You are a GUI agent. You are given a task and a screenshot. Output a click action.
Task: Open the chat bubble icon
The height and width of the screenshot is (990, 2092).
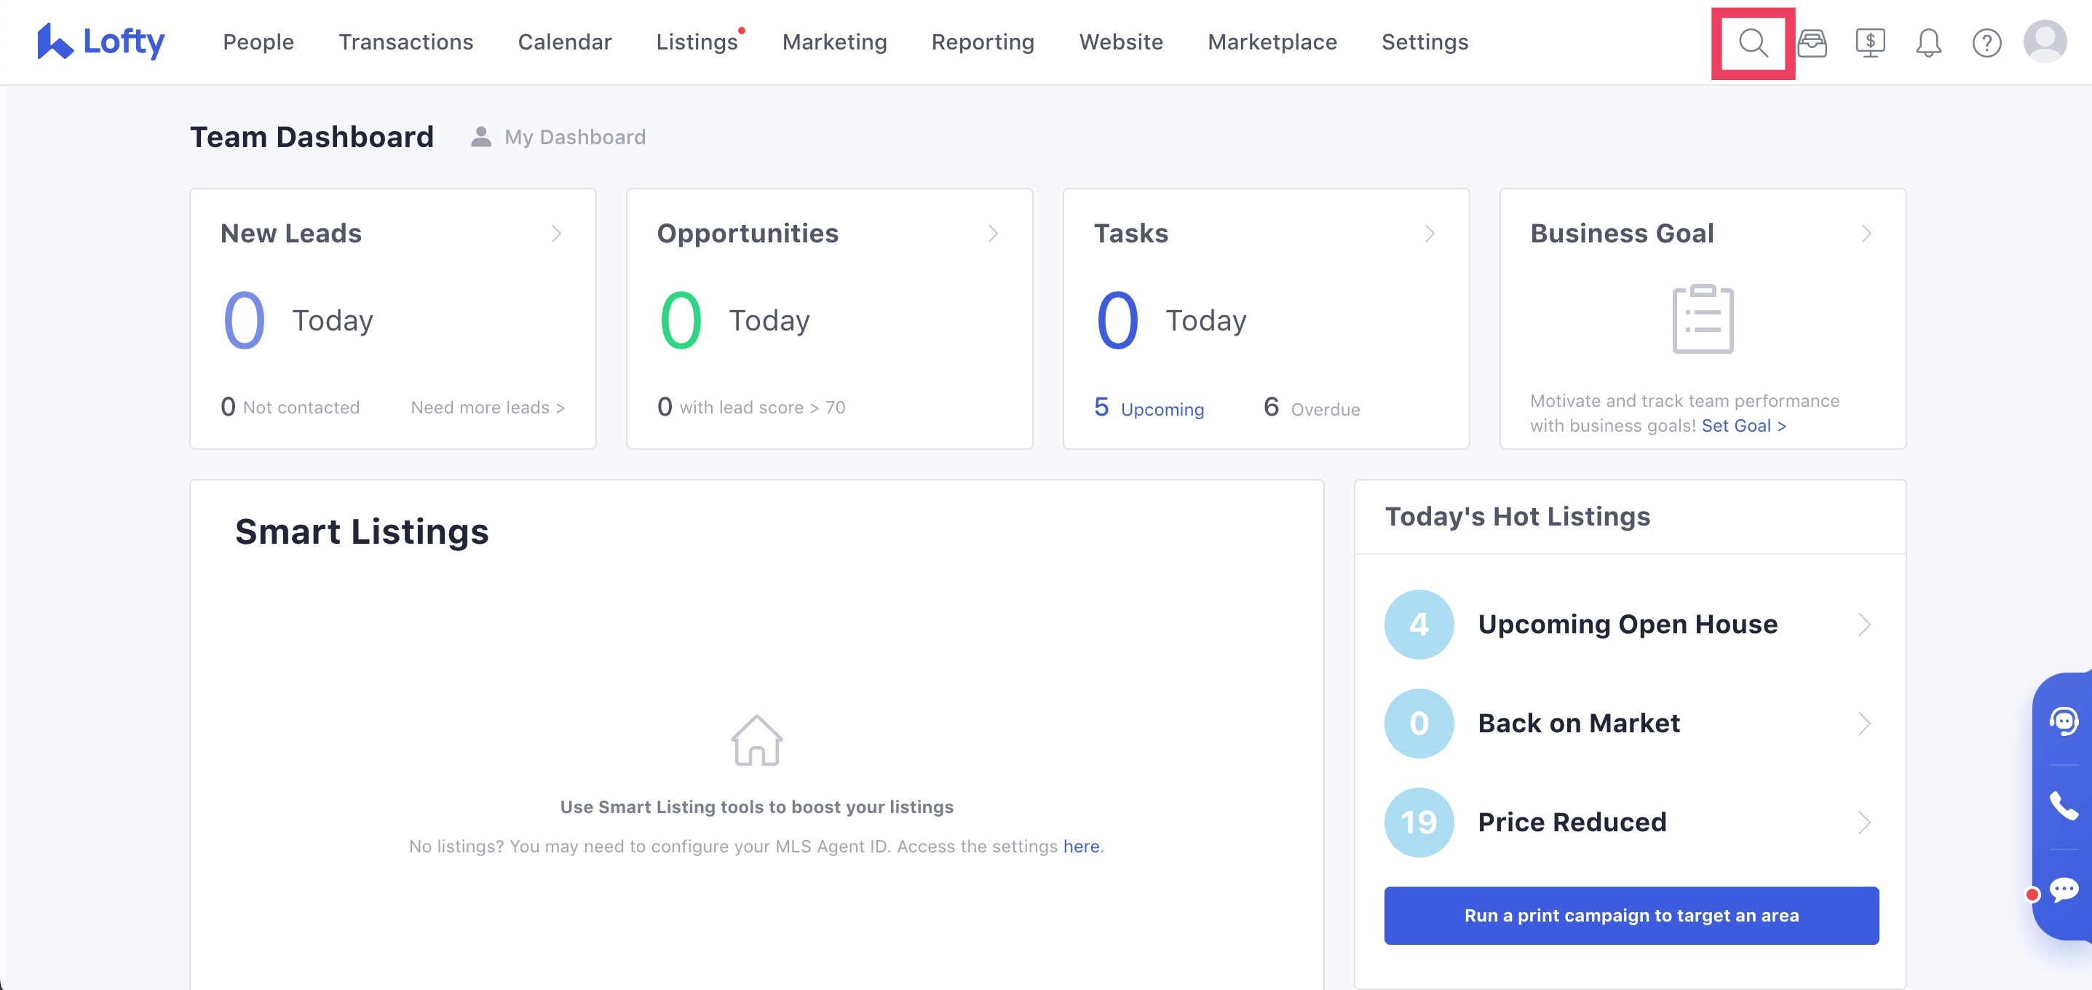(2063, 890)
